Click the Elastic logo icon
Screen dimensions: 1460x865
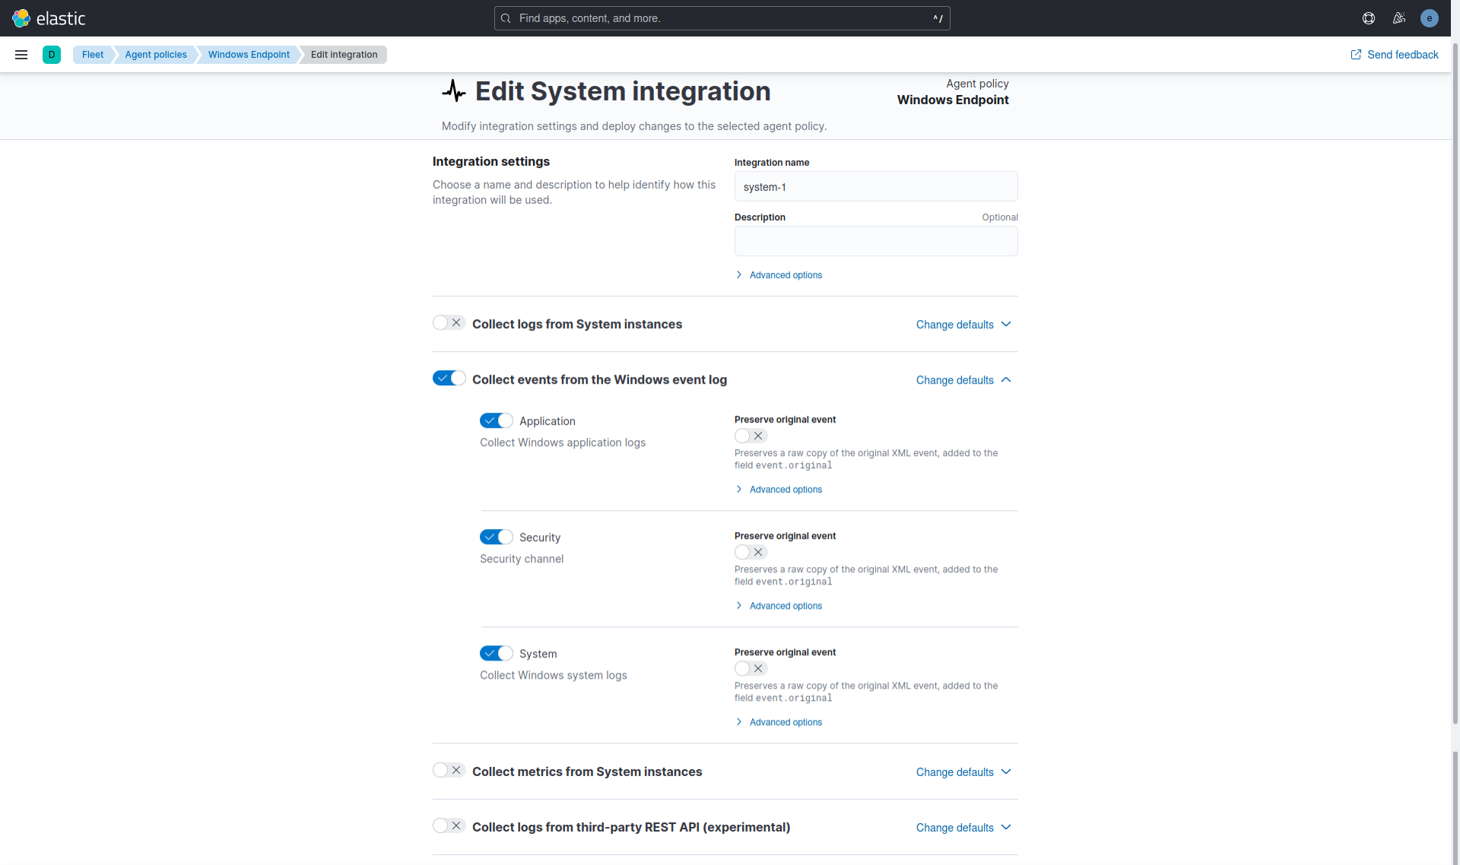21,18
